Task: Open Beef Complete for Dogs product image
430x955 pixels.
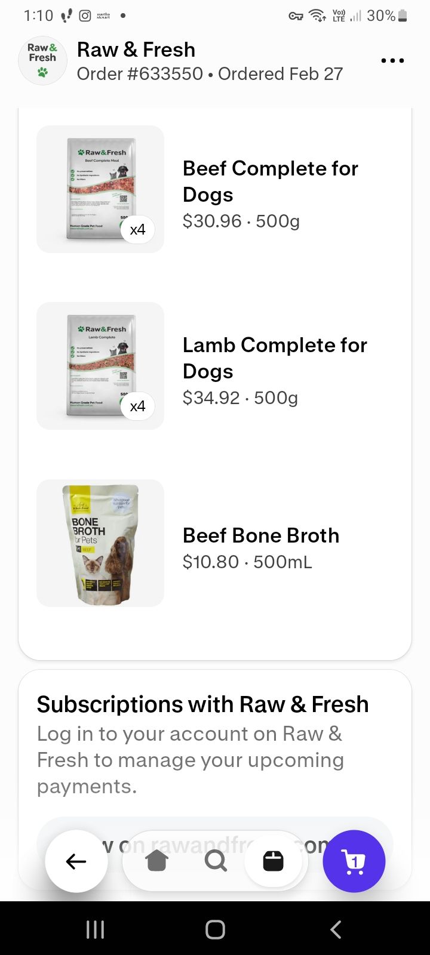Action: (100, 189)
